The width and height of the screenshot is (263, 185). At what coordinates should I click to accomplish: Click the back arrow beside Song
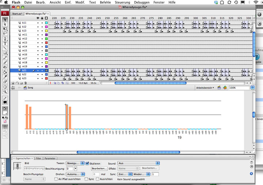(x=19, y=88)
